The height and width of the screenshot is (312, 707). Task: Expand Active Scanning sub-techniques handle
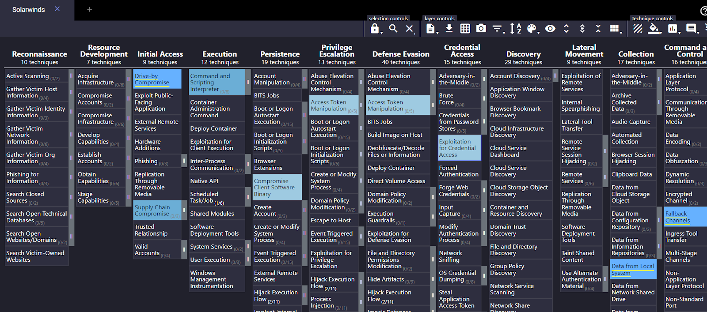point(71,76)
